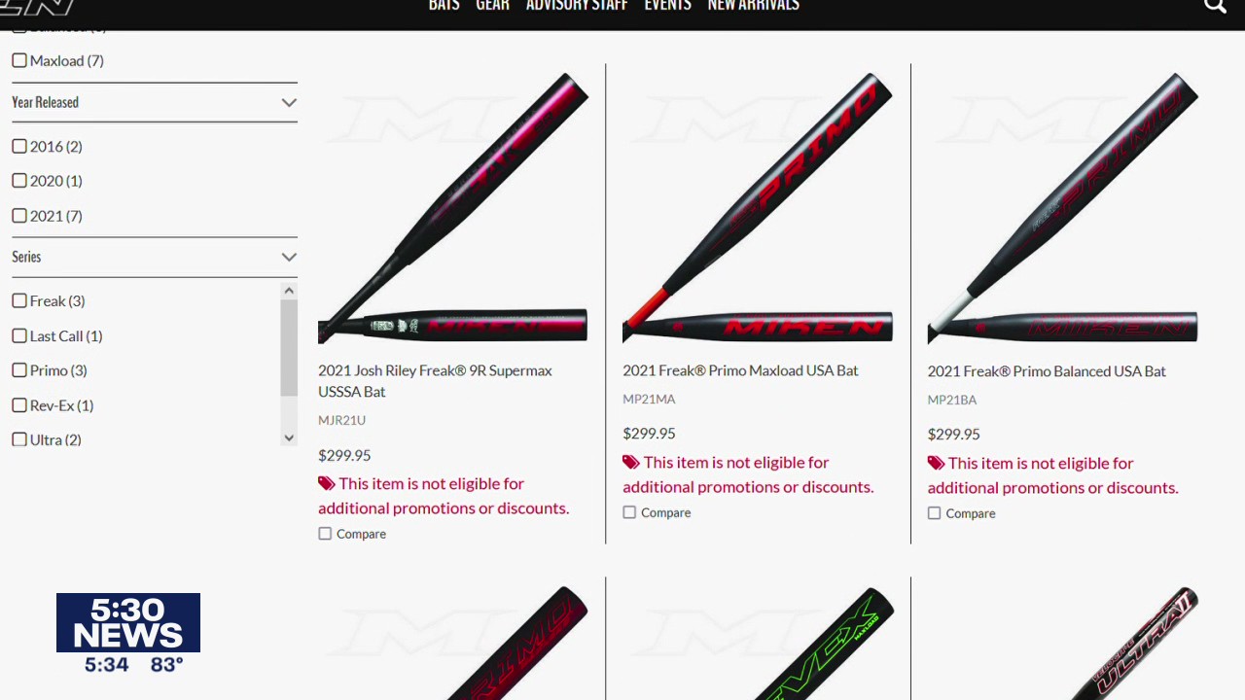The width and height of the screenshot is (1245, 700).
Task: Click the Series list scrollbar thumb
Action: pyautogui.click(x=289, y=347)
